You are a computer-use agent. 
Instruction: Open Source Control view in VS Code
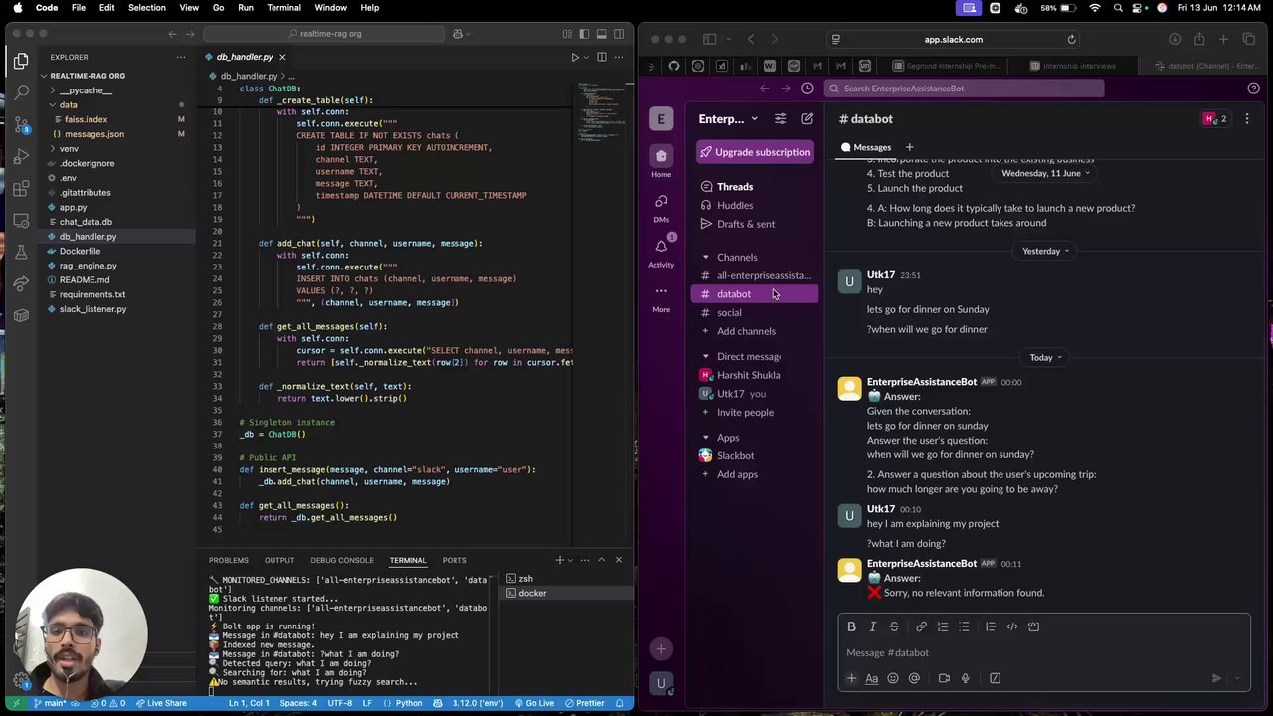(x=21, y=124)
